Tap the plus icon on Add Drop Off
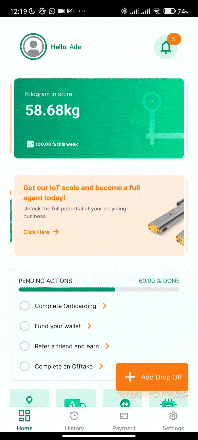 coord(130,377)
